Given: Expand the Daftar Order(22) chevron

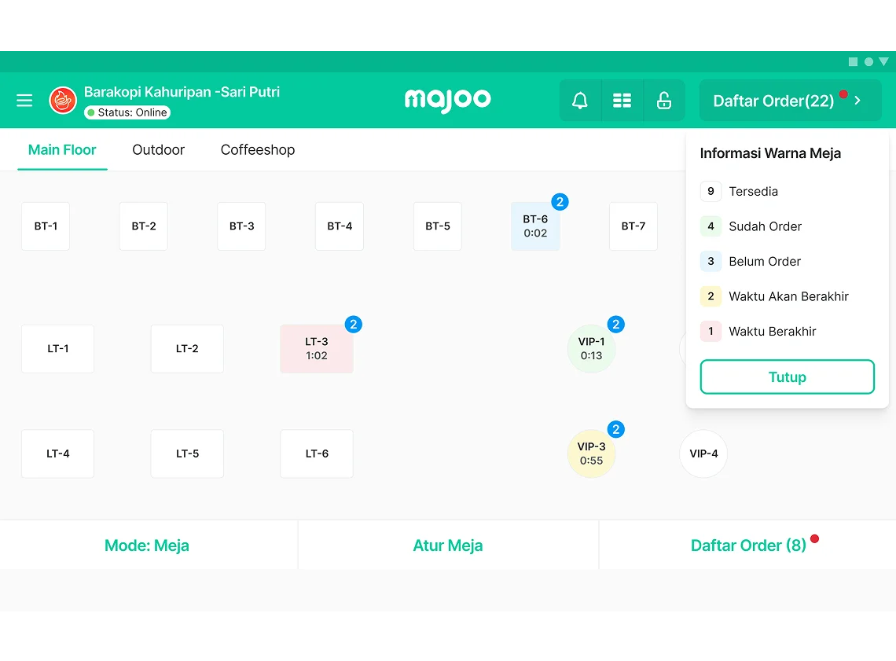Looking at the screenshot, I should (858, 101).
